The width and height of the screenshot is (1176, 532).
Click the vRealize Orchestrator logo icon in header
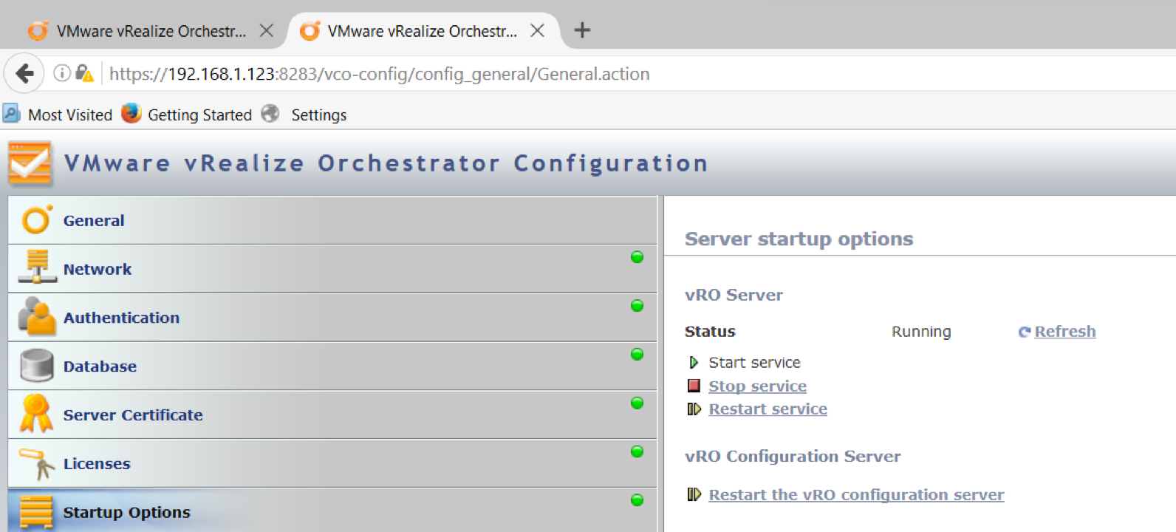pos(30,163)
